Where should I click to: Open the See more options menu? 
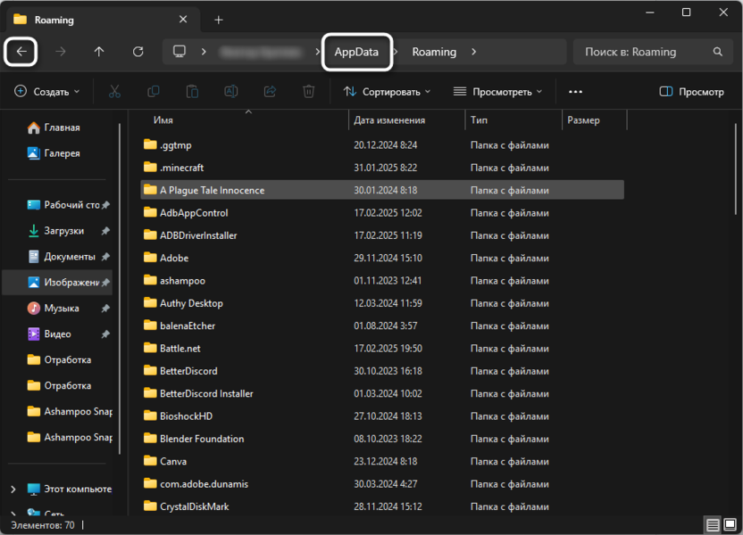(x=575, y=92)
